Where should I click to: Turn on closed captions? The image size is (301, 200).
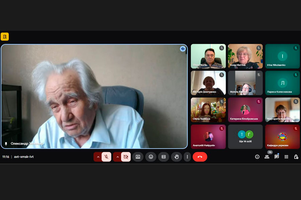164,157
